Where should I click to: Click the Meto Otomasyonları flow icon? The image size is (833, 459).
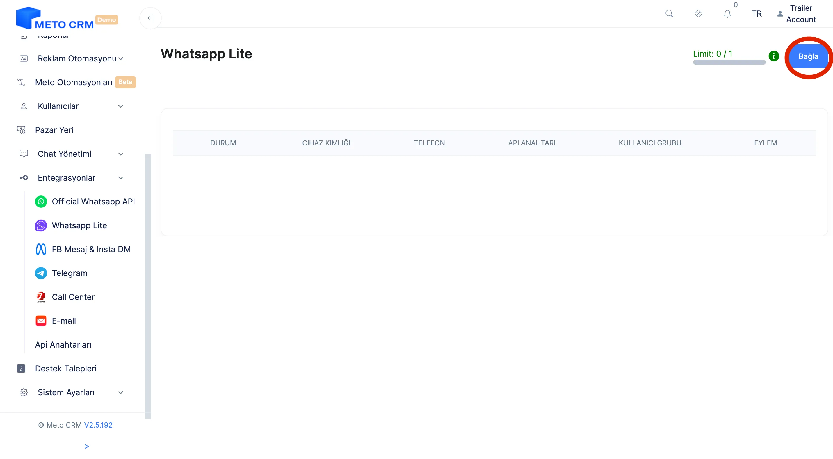[x=21, y=82]
